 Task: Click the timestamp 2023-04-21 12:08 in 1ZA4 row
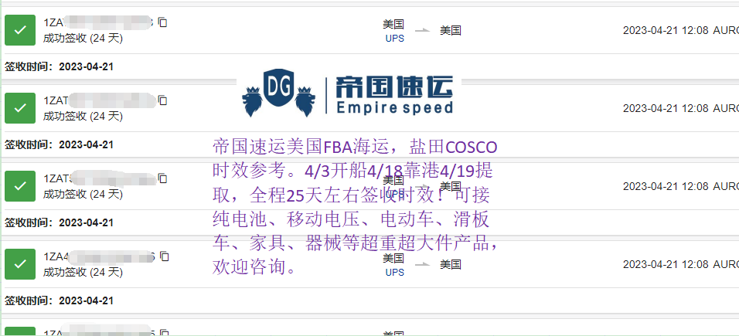click(x=666, y=264)
